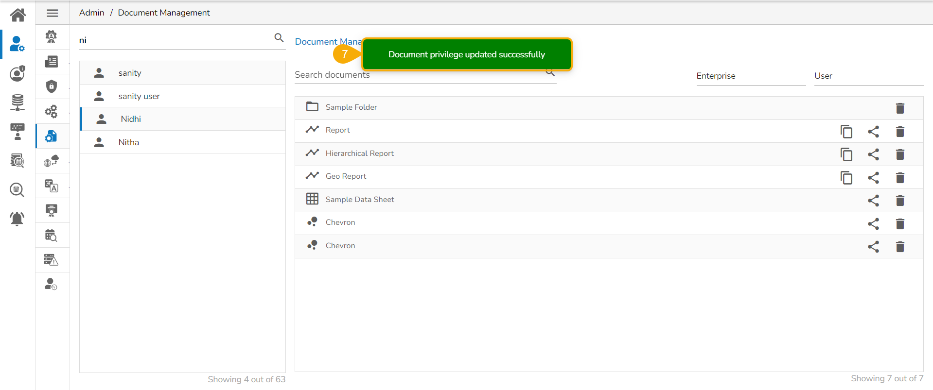Image resolution: width=933 pixels, height=390 pixels.
Task: Open the database stack sidebar icon
Action: point(18,102)
